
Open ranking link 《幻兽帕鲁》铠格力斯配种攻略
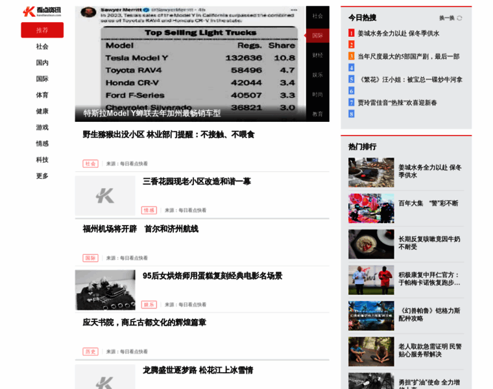point(429,314)
